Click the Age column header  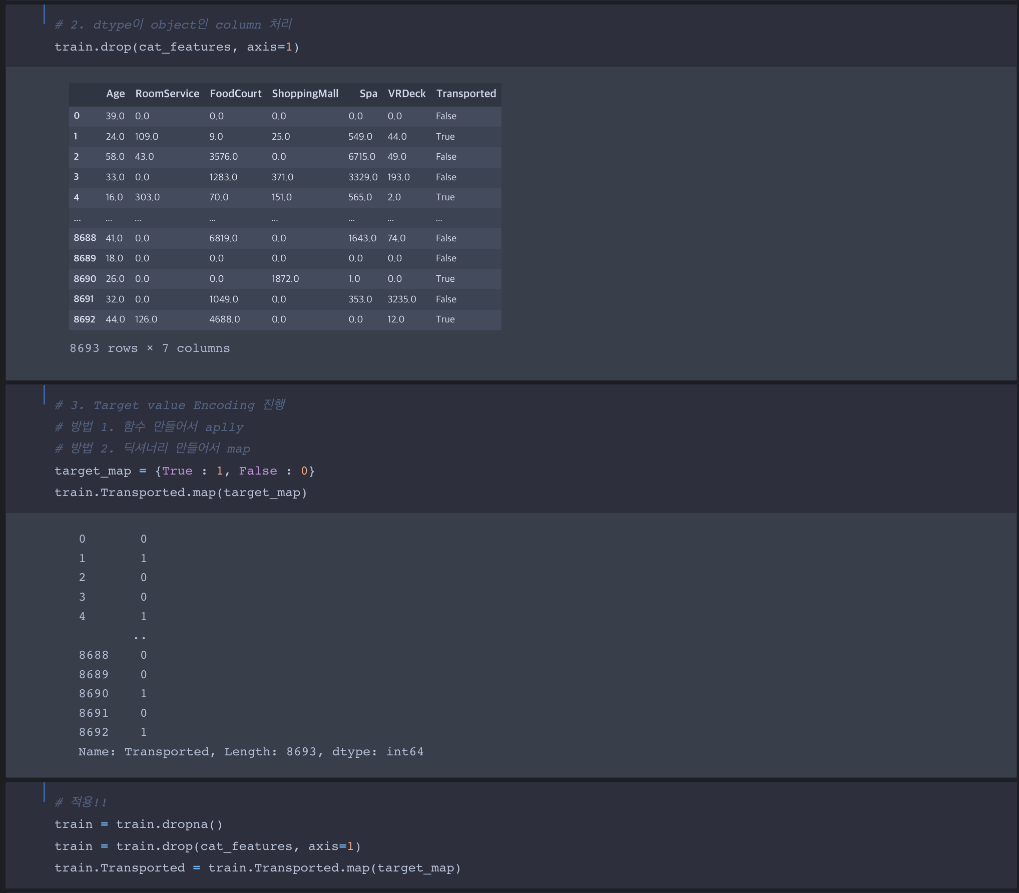point(115,94)
